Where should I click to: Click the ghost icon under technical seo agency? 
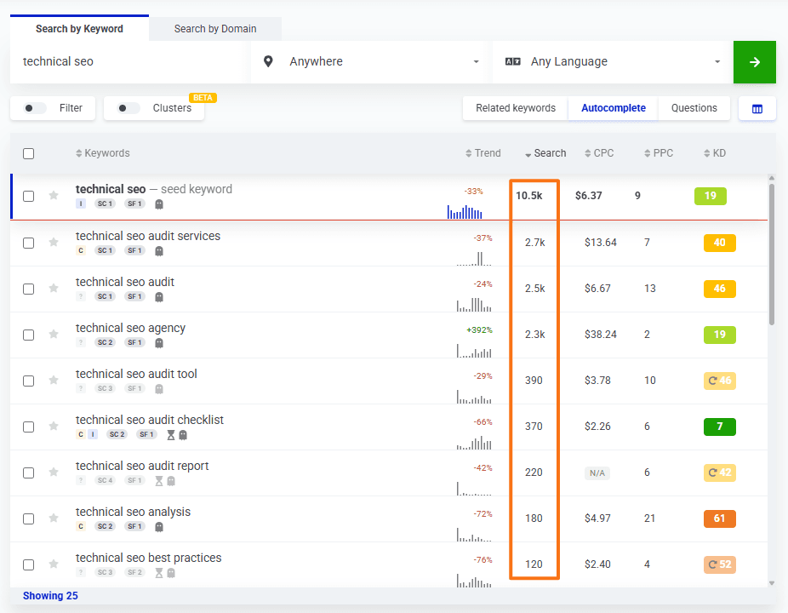coord(159,343)
